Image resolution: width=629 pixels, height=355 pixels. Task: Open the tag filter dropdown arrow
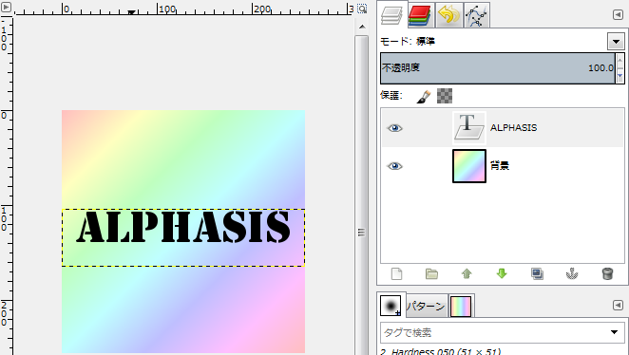(614, 332)
